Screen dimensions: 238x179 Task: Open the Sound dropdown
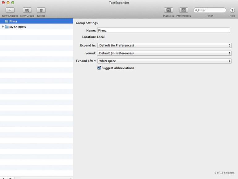click(164, 53)
